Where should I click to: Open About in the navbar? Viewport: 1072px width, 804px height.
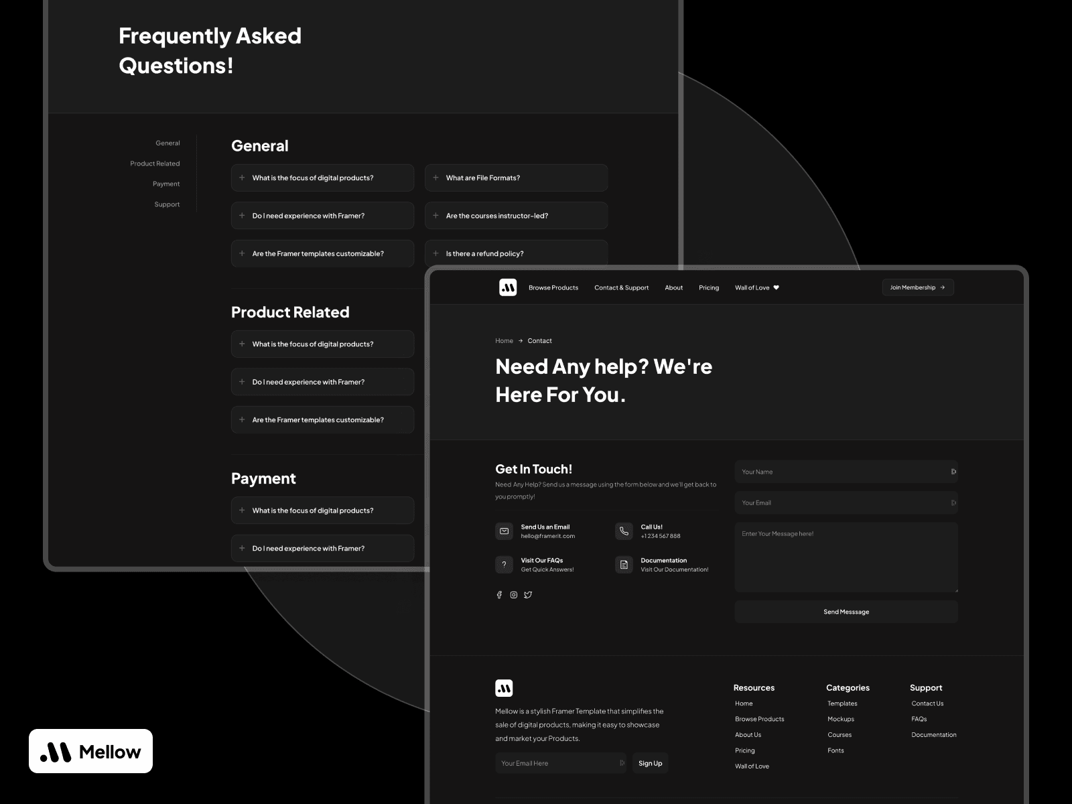point(673,287)
